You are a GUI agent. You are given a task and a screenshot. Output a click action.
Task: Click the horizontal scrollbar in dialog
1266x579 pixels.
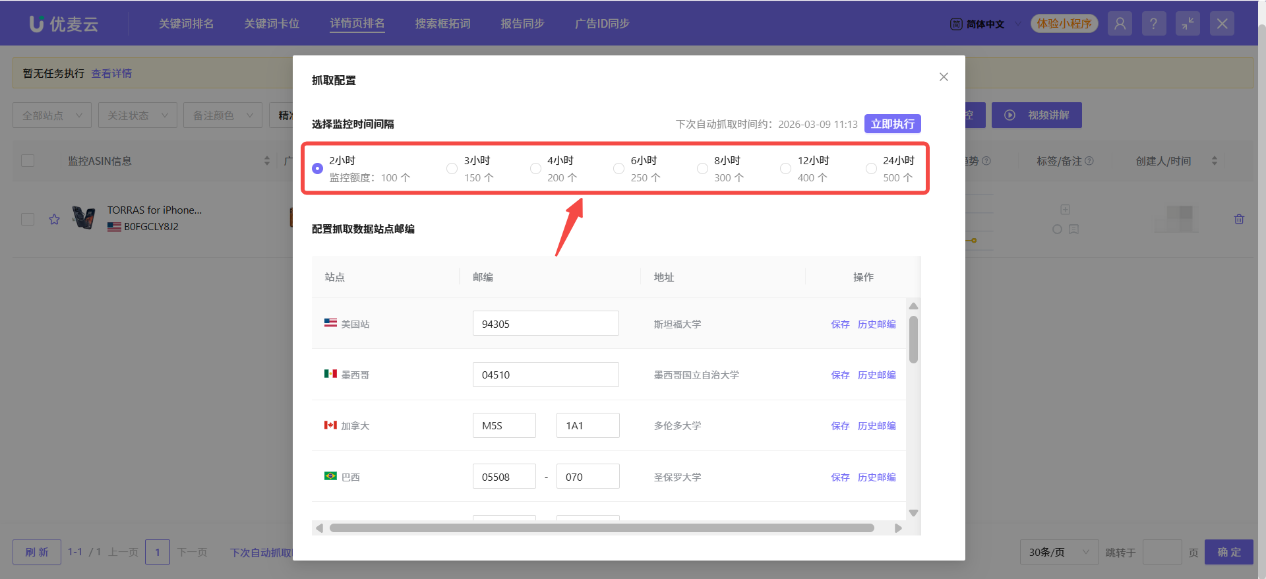coord(601,528)
